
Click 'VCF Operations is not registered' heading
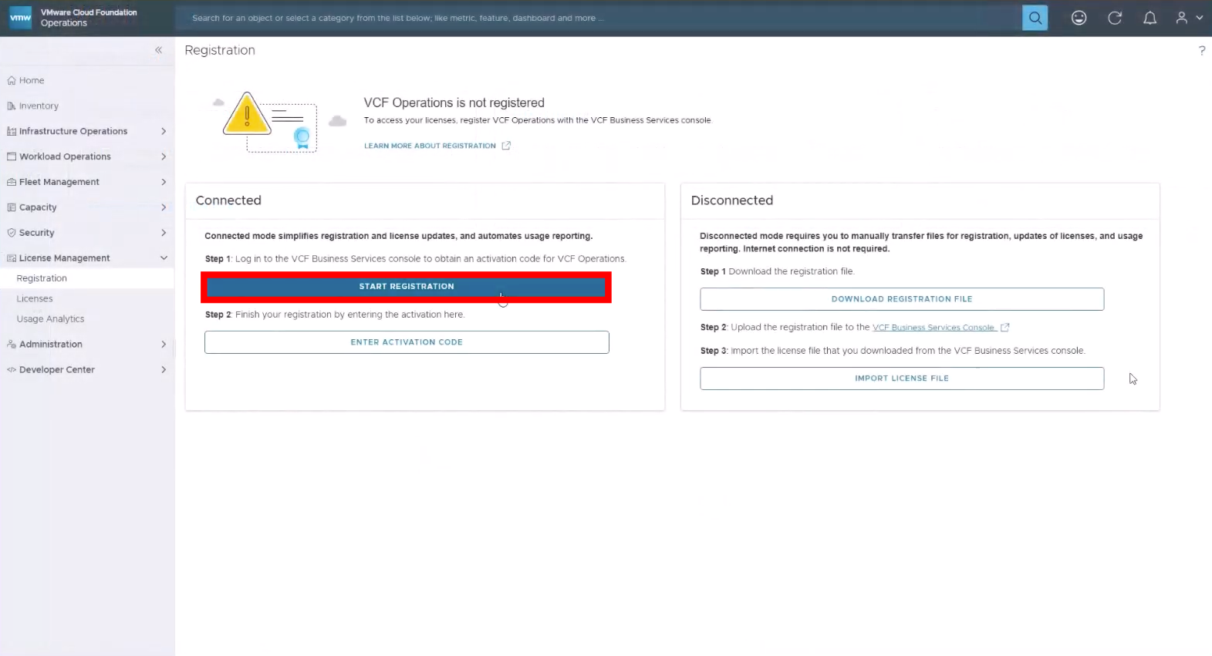pyautogui.click(x=454, y=103)
